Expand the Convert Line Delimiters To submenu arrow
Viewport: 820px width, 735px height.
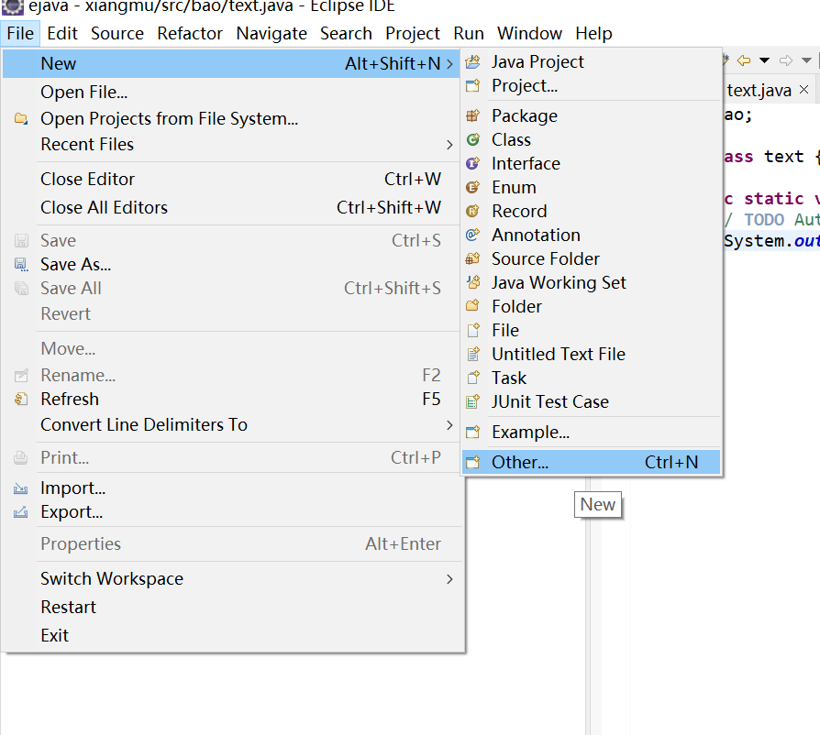[x=449, y=425]
